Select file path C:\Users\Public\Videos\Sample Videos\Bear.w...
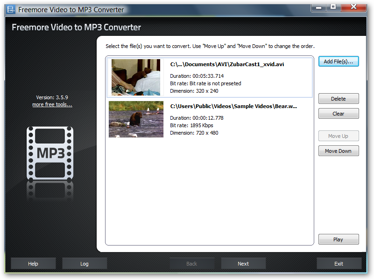374x280 pixels. (233, 106)
